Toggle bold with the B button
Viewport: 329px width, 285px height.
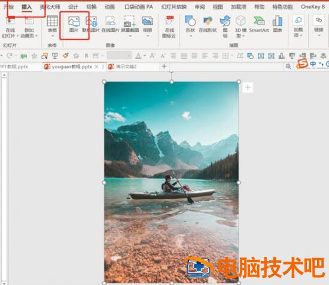tap(86, 56)
